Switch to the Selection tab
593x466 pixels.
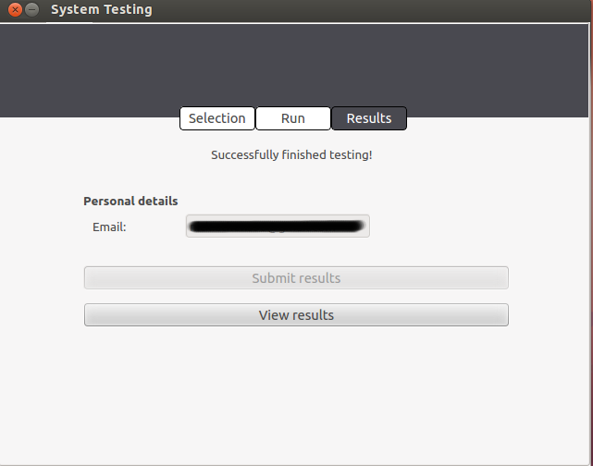point(217,118)
